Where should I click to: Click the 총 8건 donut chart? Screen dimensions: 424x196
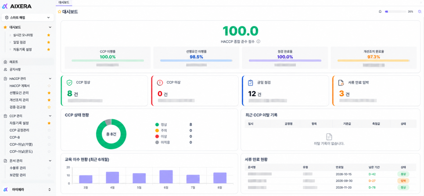point(111,134)
